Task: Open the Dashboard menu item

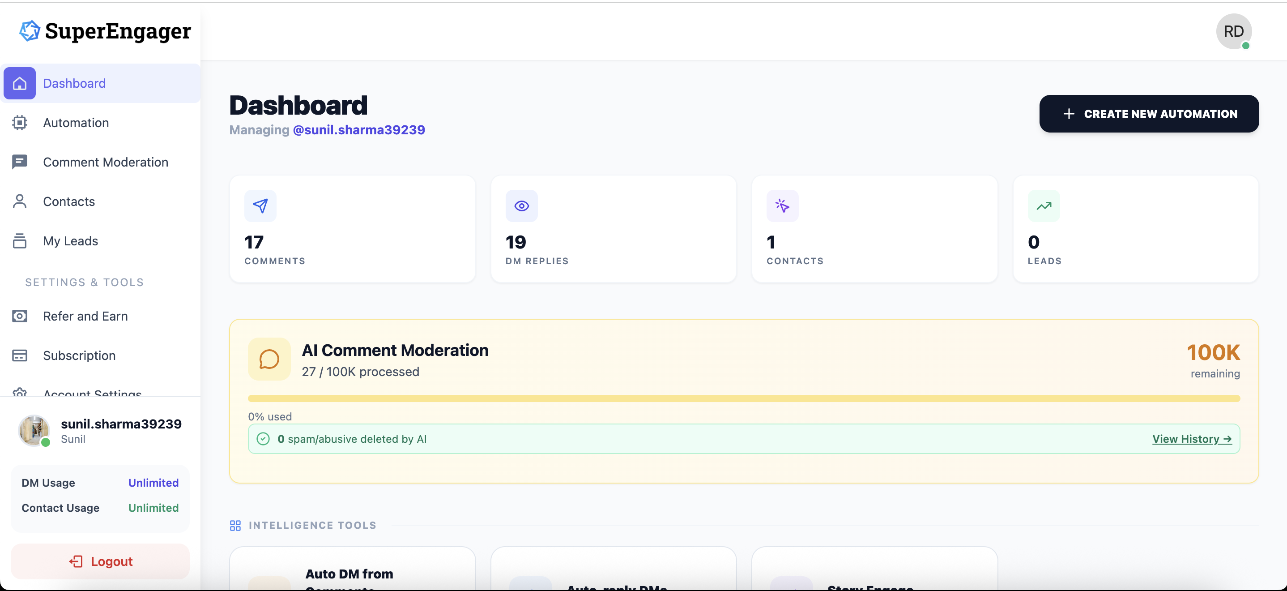Action: click(x=100, y=83)
